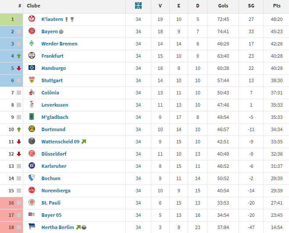This screenshot has height=233, width=289.
Task: Click the K'lautern club crest icon
Action: [x=32, y=19]
